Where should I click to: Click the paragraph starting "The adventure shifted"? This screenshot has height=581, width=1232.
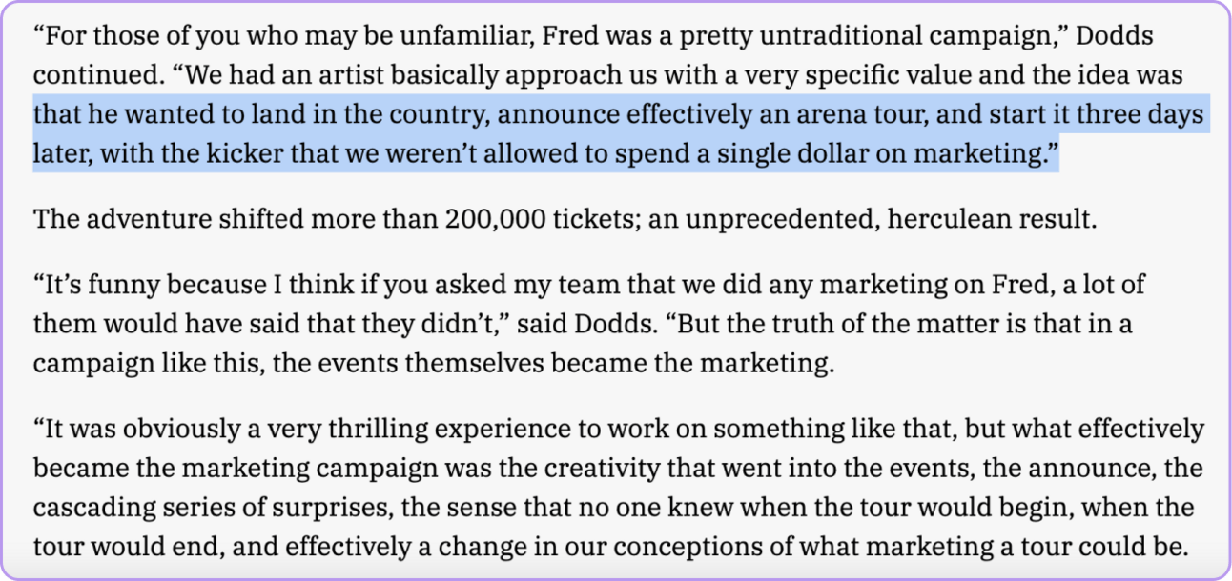point(565,220)
